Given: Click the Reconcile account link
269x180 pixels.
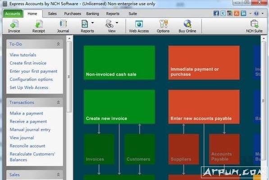Looking at the screenshot, I should point(27,146).
